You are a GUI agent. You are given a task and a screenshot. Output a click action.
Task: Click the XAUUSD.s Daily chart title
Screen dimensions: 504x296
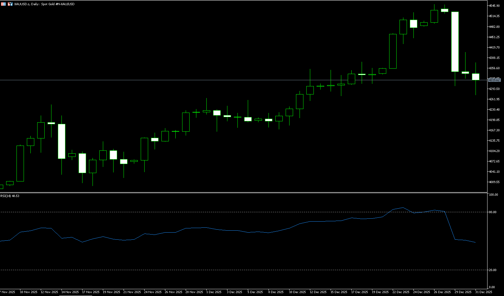click(x=44, y=4)
